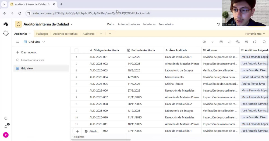This screenshot has width=269, height=141.
Task: Click the filter icon in view toolbar
Action: pos(213,42)
